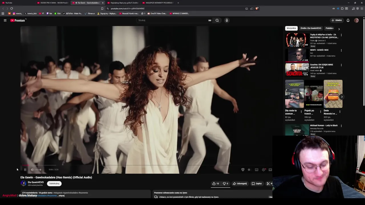Go to YouTube Premium home logo
This screenshot has height=205, width=365.
point(18,20)
